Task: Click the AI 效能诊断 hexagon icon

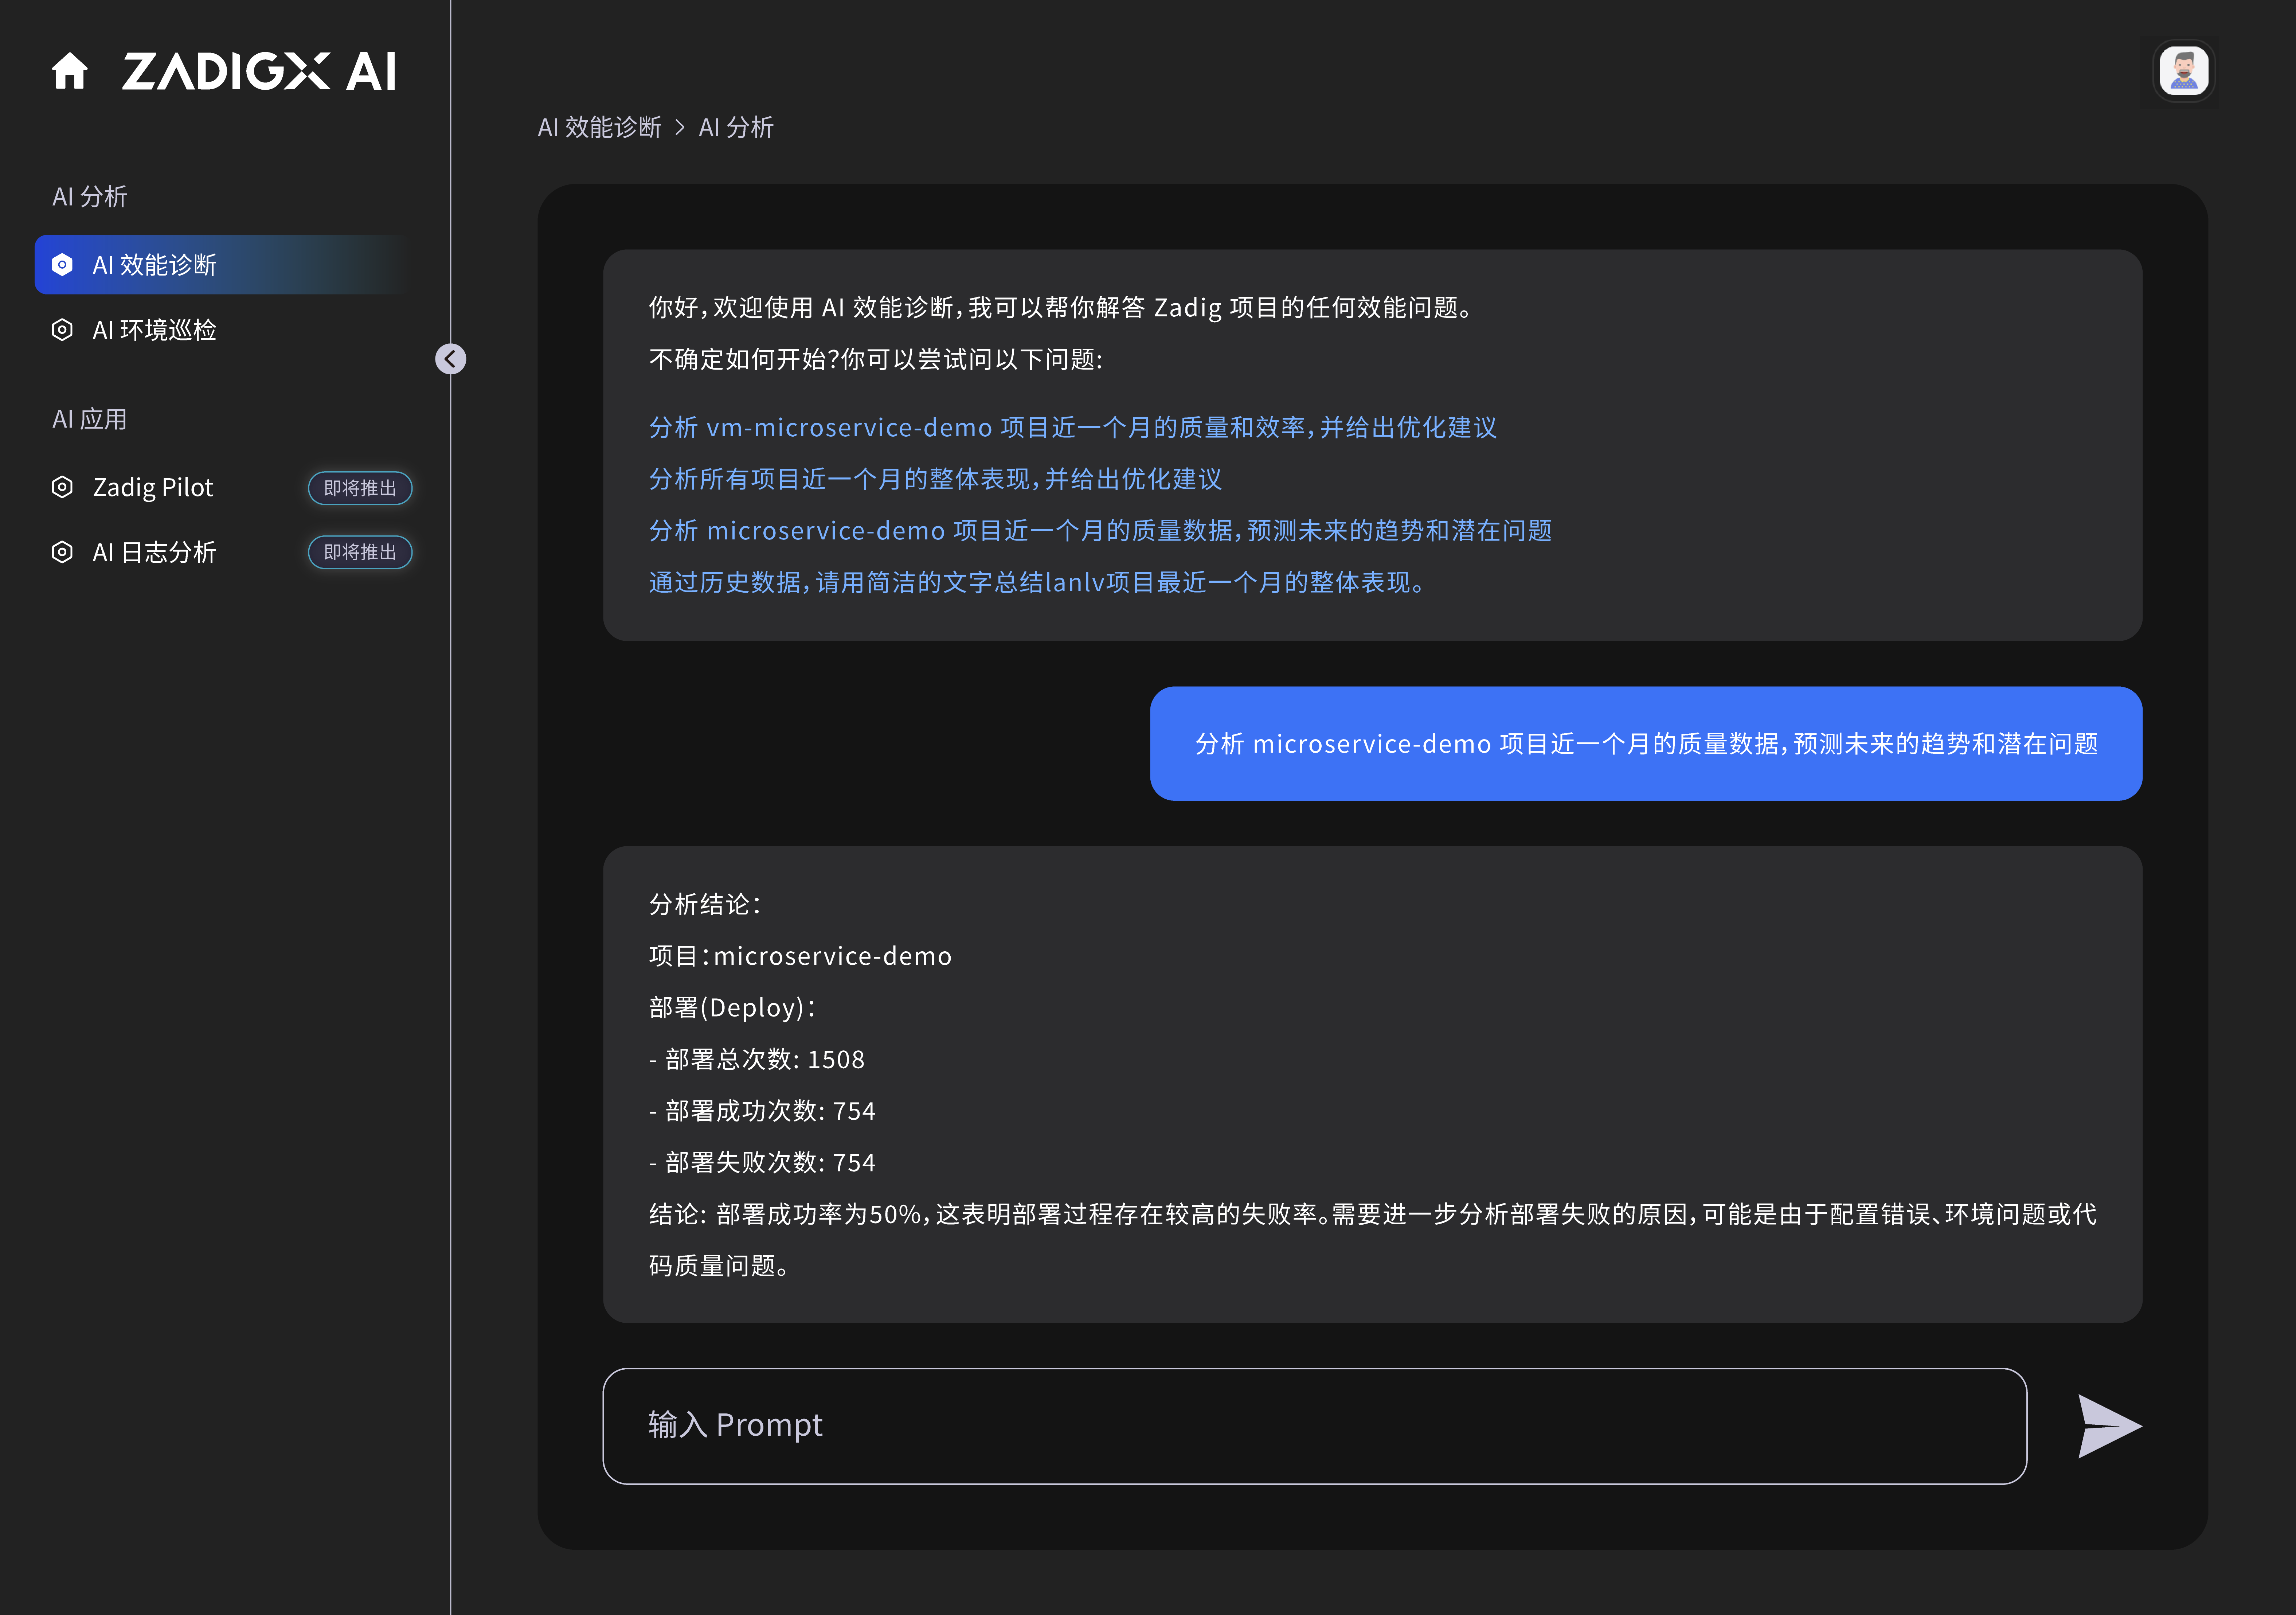Action: (x=62, y=265)
